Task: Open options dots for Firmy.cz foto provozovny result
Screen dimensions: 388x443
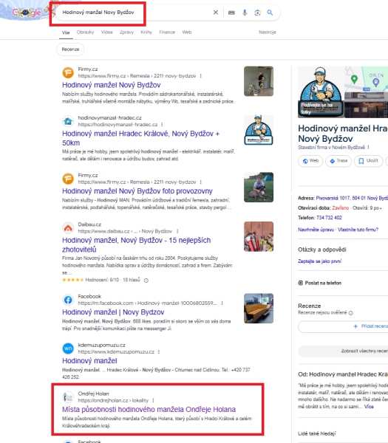Action: (201, 182)
